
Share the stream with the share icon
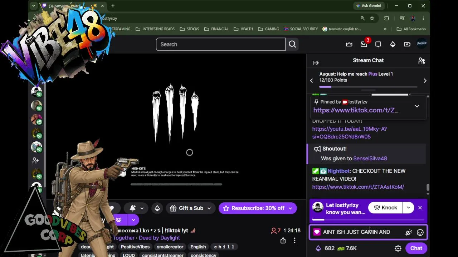click(283, 240)
